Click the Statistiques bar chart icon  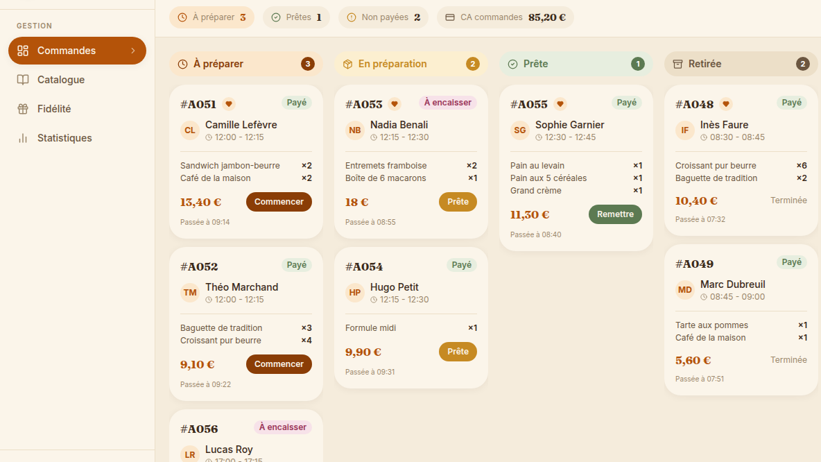pyautogui.click(x=22, y=138)
